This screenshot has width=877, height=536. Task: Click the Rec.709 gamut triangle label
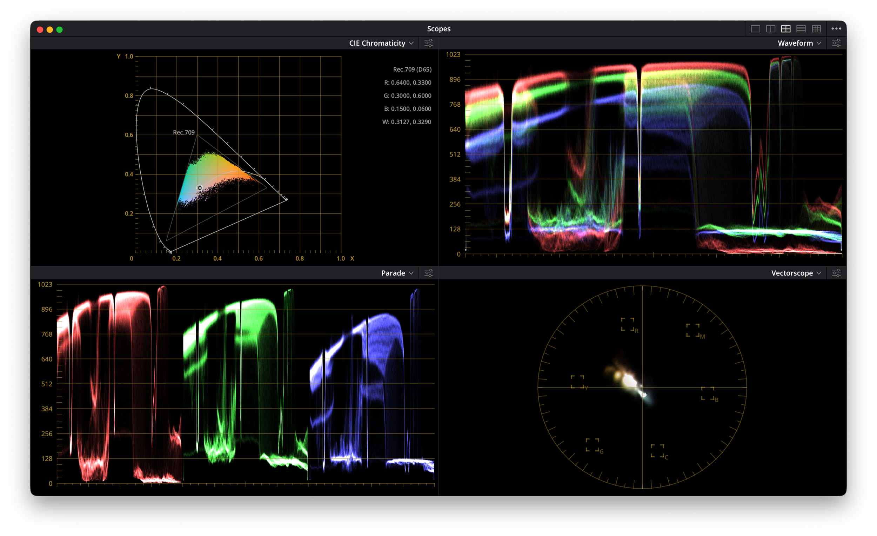coord(183,132)
